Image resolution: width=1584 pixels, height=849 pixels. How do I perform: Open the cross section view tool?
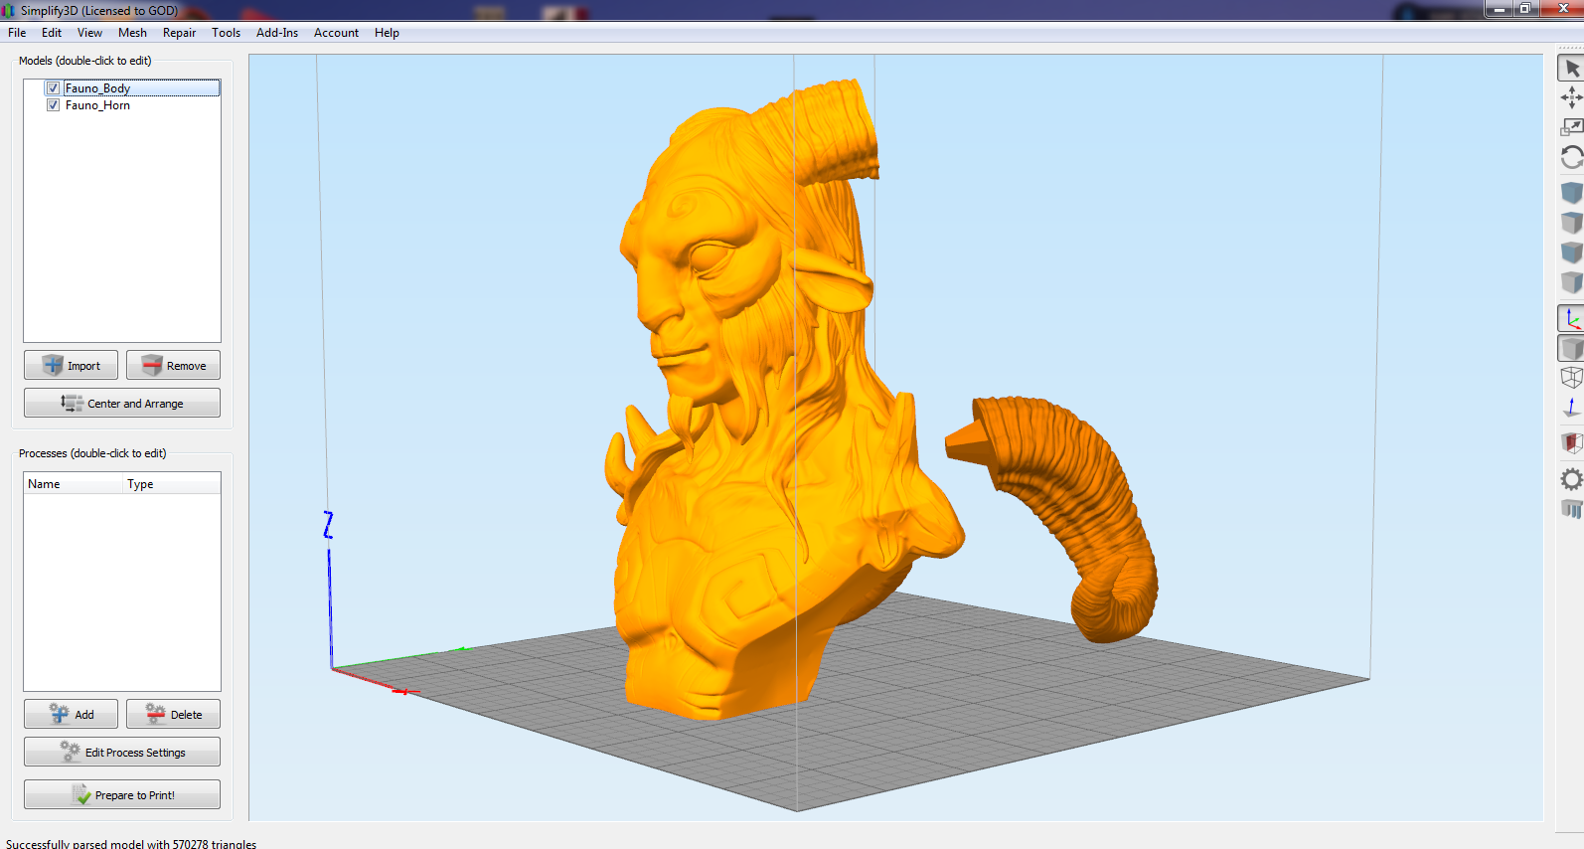pyautogui.click(x=1571, y=442)
